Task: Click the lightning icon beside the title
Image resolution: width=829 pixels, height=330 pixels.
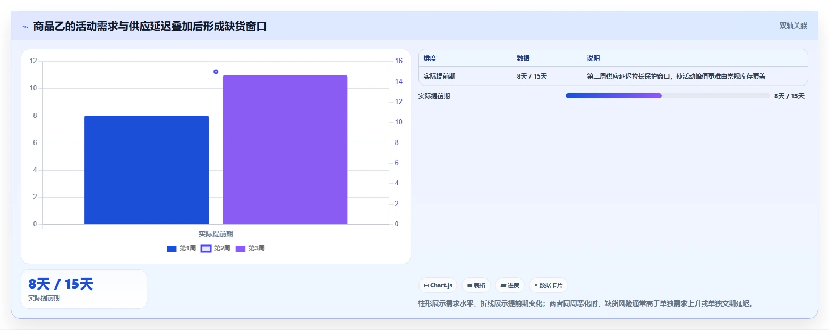Action: (25, 27)
